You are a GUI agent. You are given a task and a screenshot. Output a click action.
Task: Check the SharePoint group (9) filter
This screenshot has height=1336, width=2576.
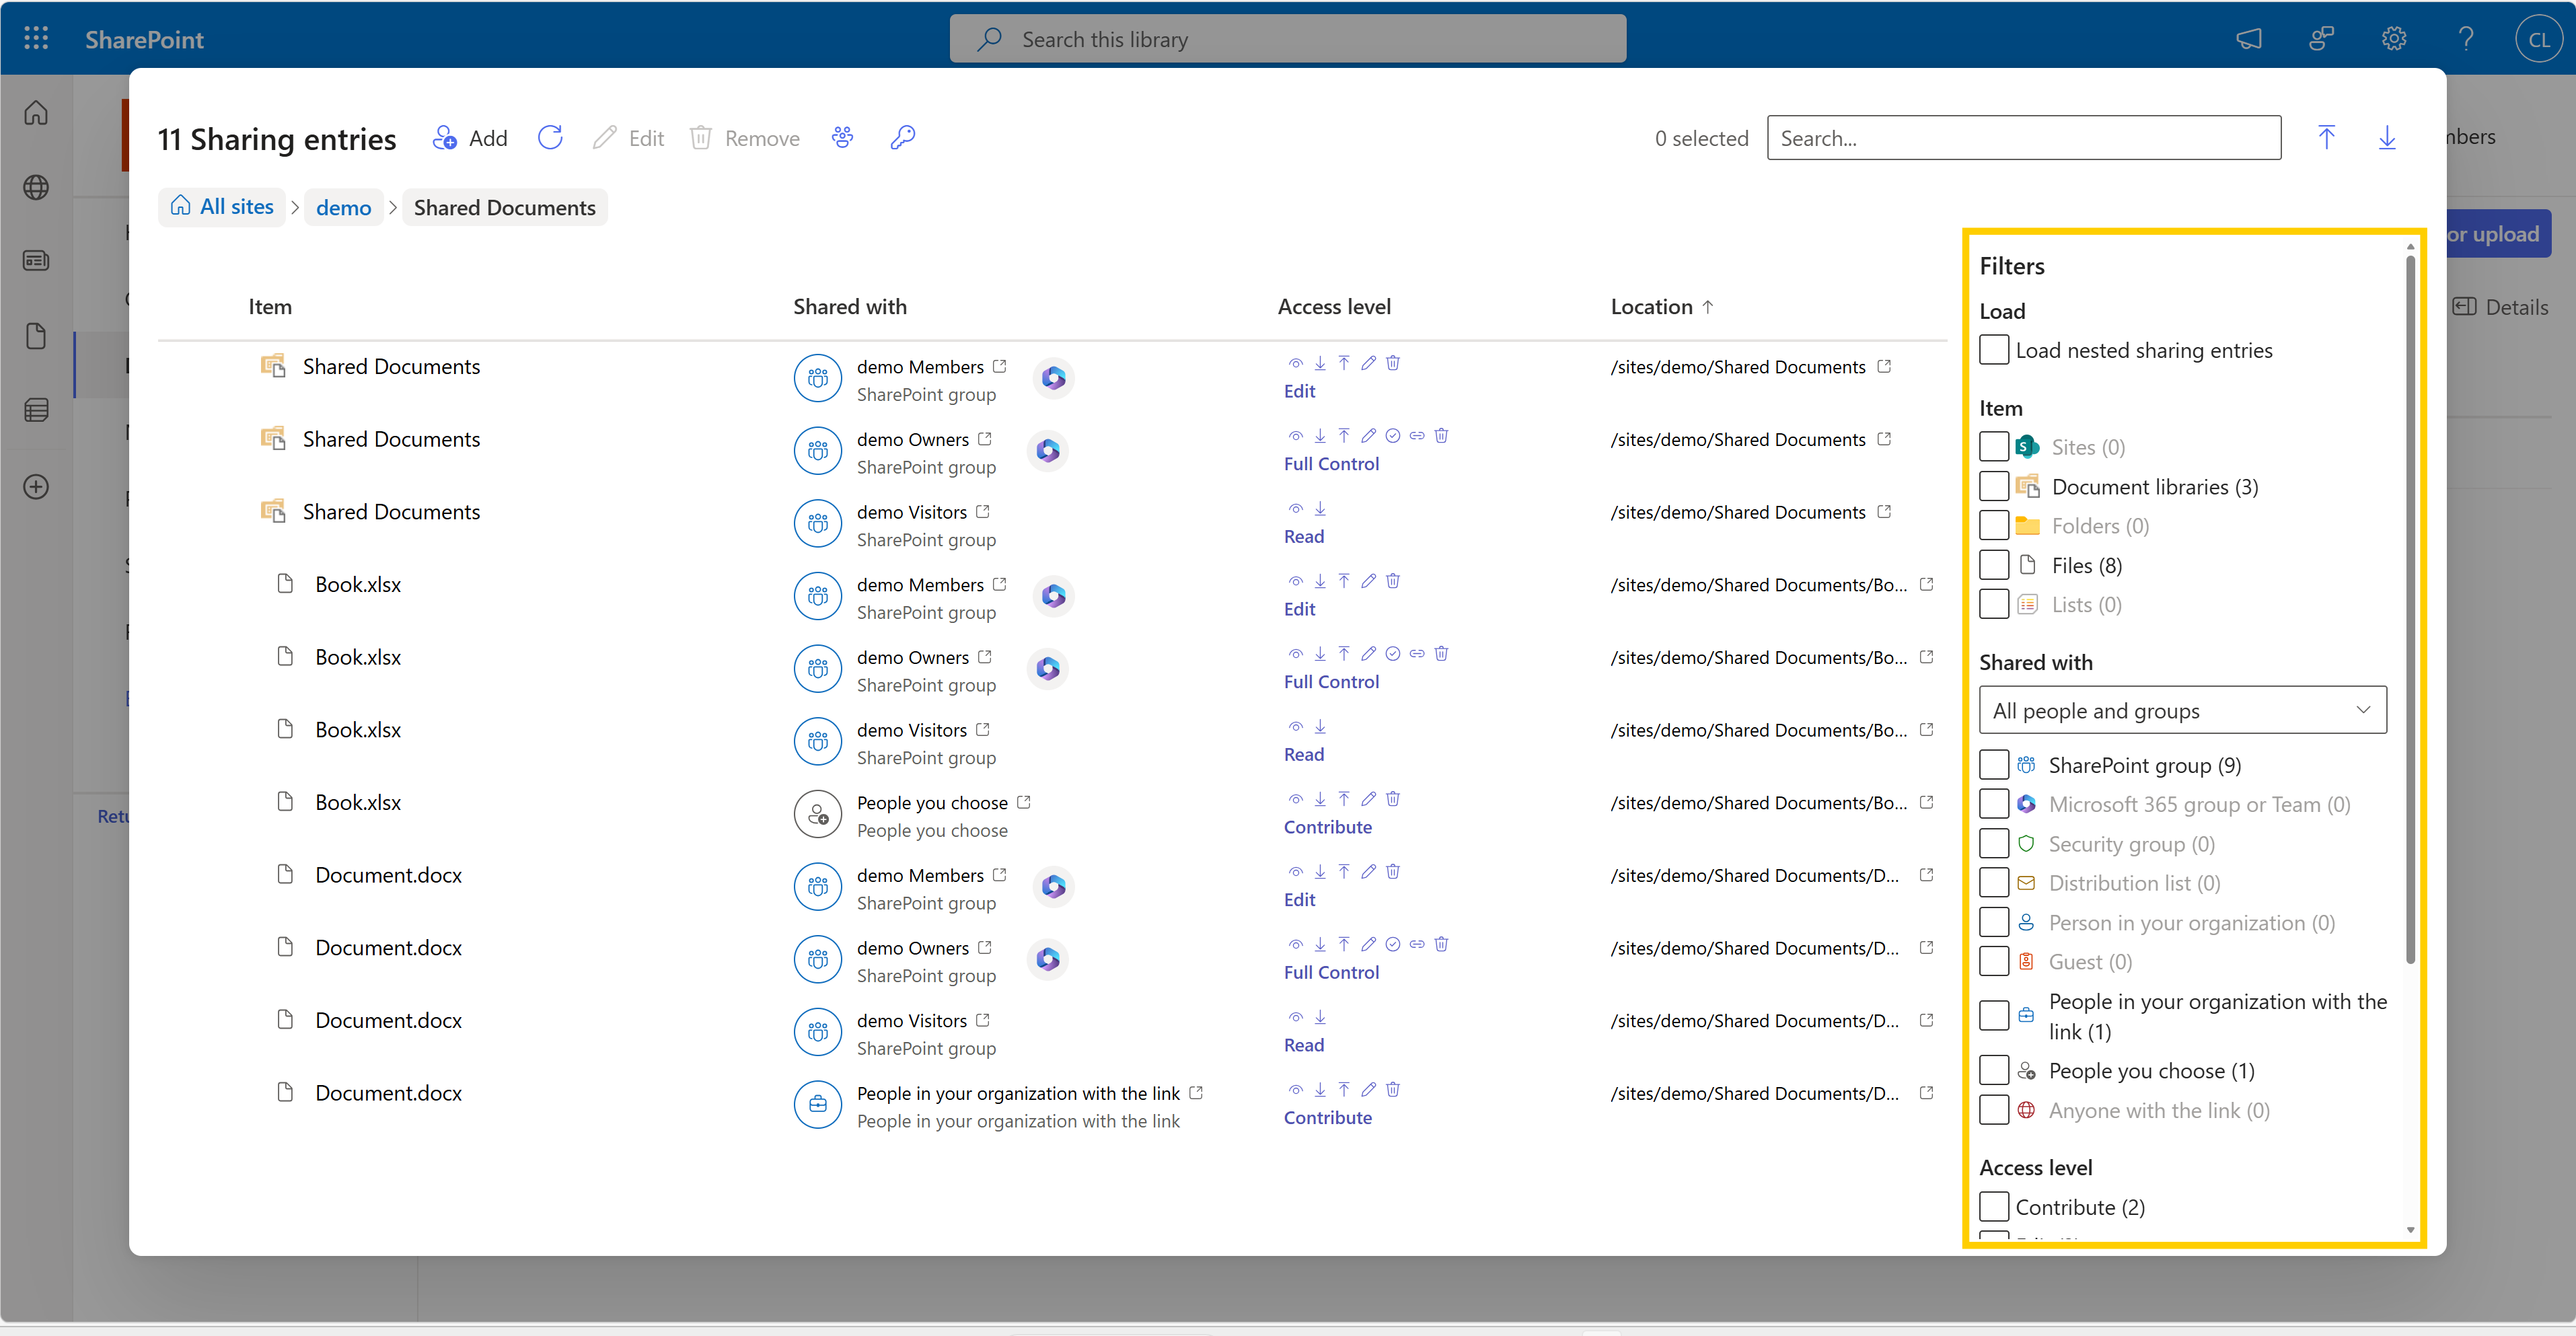click(1995, 764)
